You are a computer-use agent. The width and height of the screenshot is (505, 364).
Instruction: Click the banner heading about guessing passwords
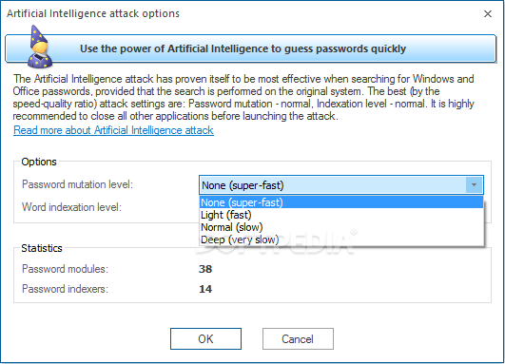[243, 48]
